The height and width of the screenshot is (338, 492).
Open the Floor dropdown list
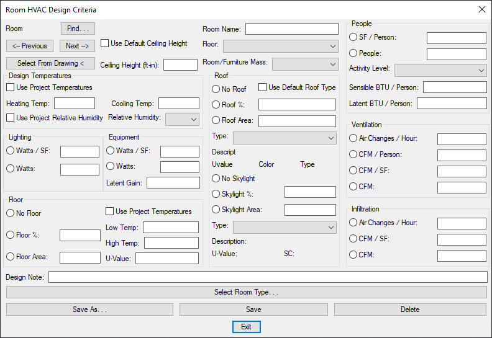[x=281, y=47]
